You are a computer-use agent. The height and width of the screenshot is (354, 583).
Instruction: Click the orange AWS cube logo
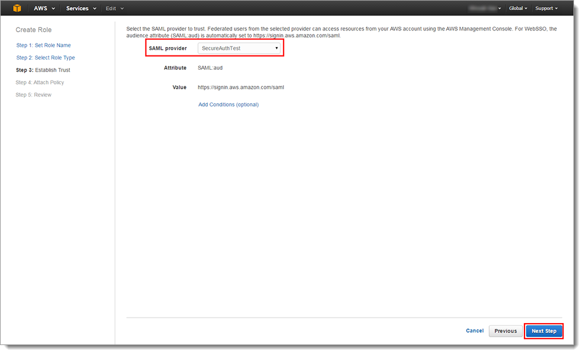17,8
